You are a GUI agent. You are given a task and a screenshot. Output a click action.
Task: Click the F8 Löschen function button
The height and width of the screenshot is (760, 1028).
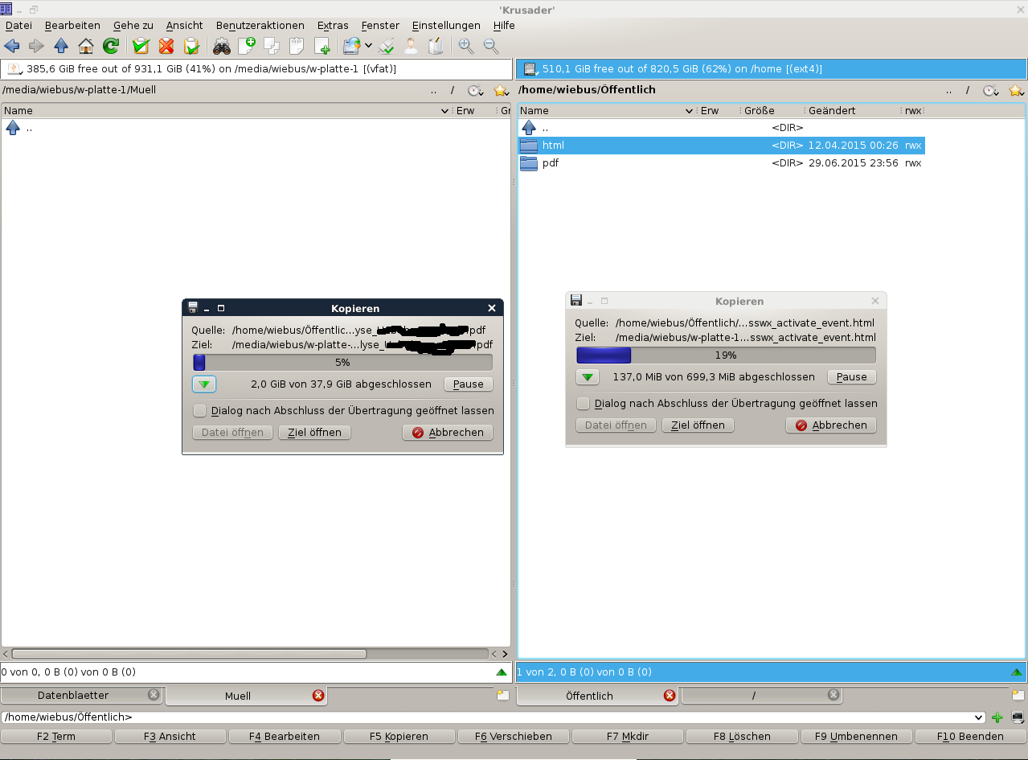tap(742, 736)
